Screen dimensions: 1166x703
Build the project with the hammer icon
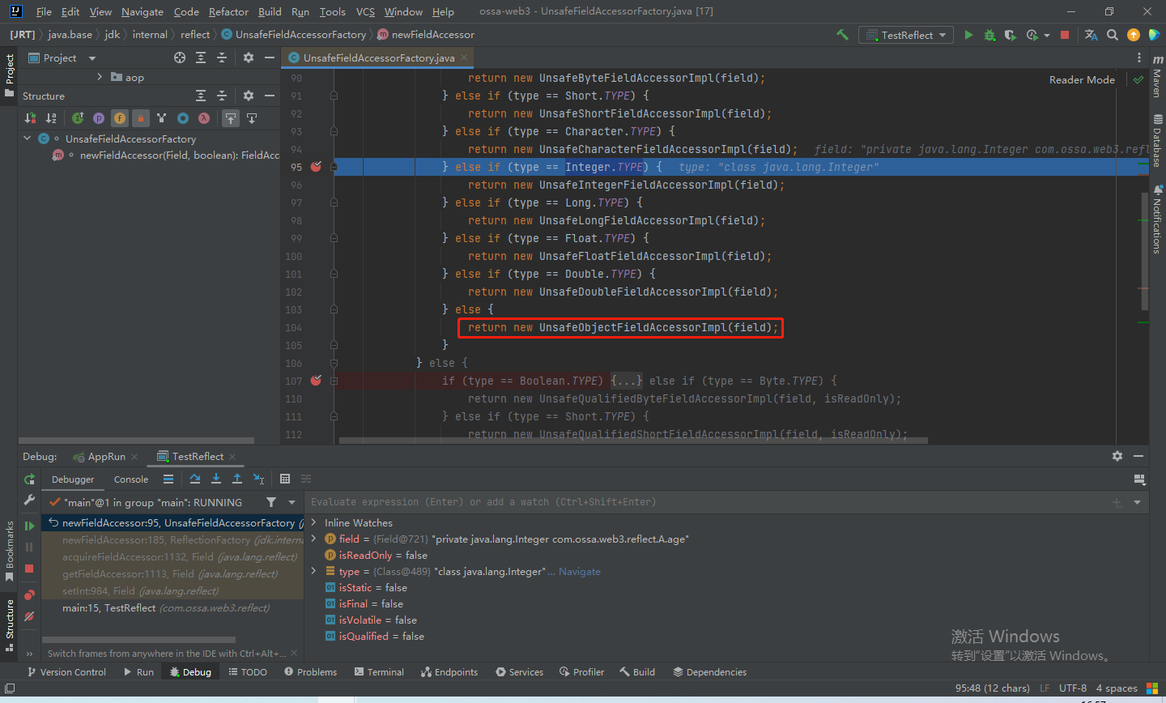[x=842, y=35]
